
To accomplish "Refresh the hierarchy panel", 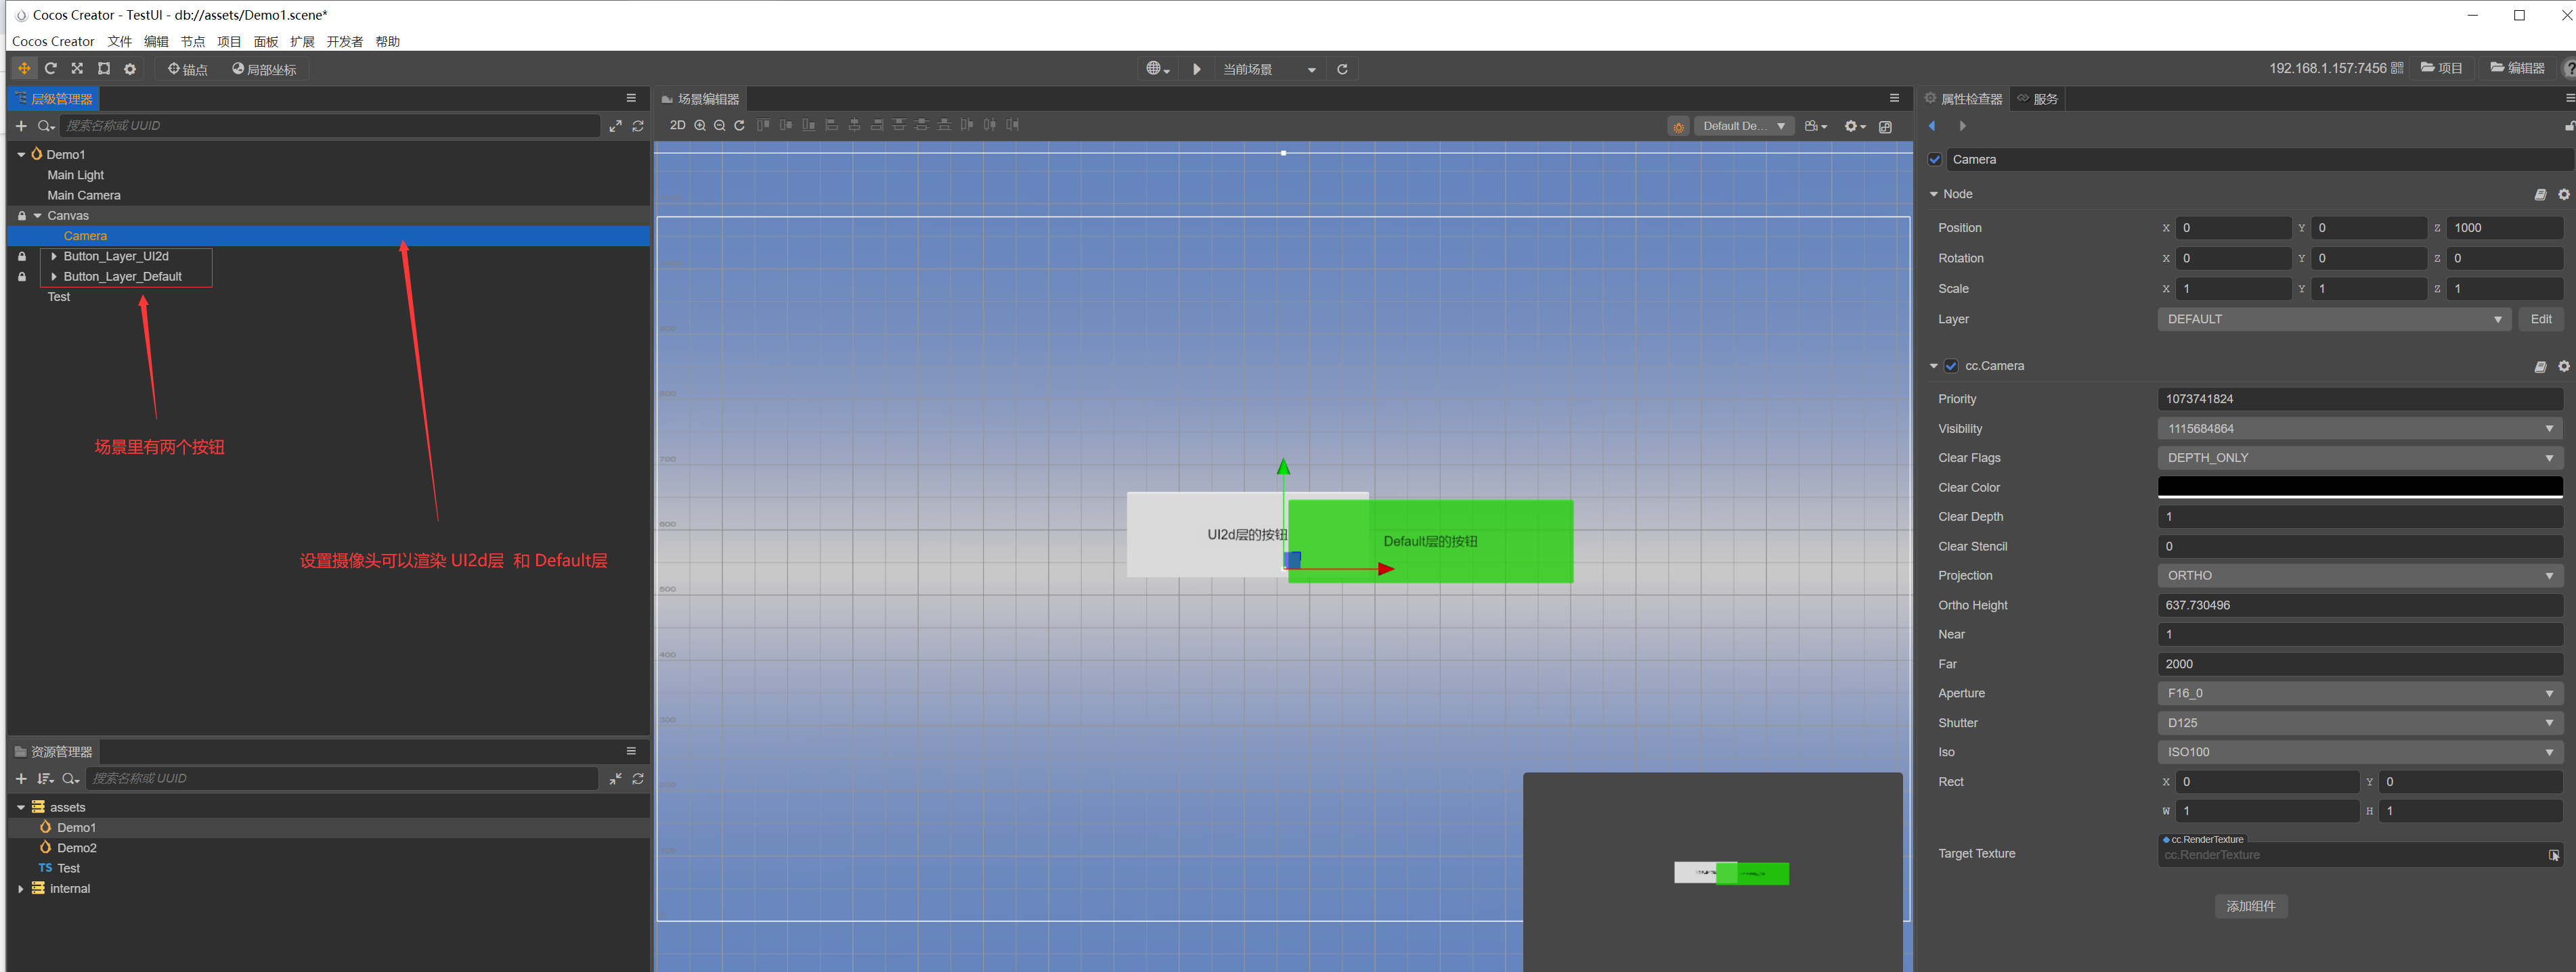I will pyautogui.click(x=638, y=126).
